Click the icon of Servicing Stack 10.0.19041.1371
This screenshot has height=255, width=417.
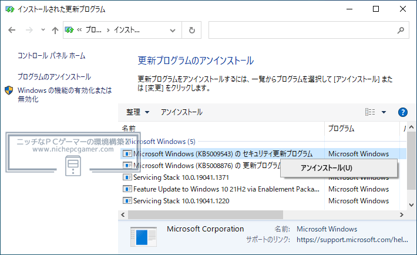[127, 177]
